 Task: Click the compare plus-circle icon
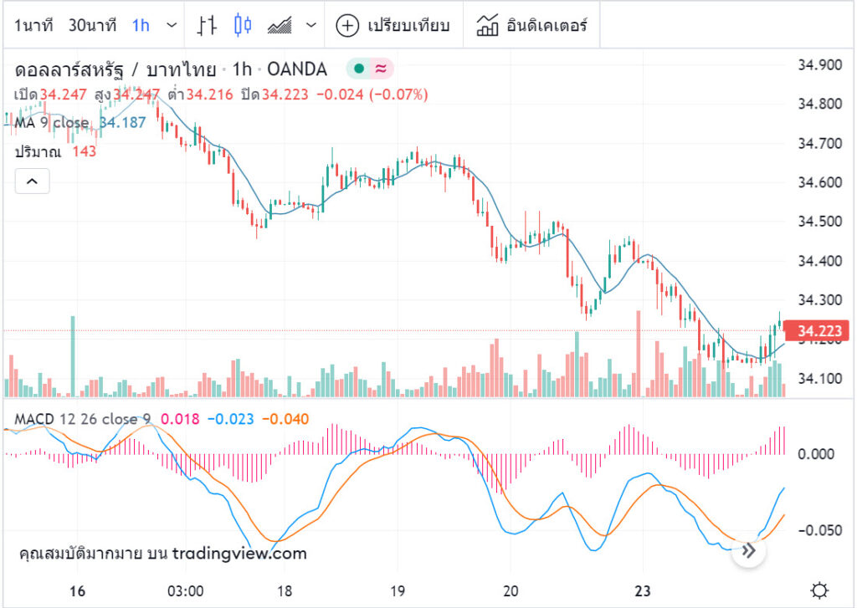coord(347,26)
